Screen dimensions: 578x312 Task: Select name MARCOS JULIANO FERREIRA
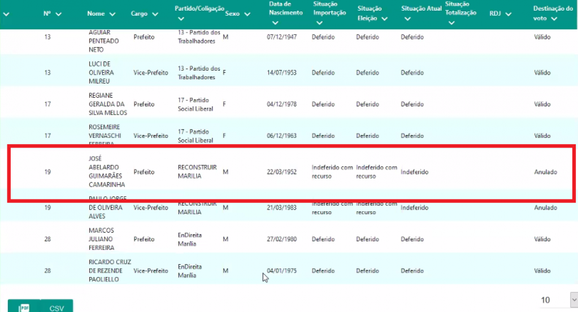click(x=101, y=239)
